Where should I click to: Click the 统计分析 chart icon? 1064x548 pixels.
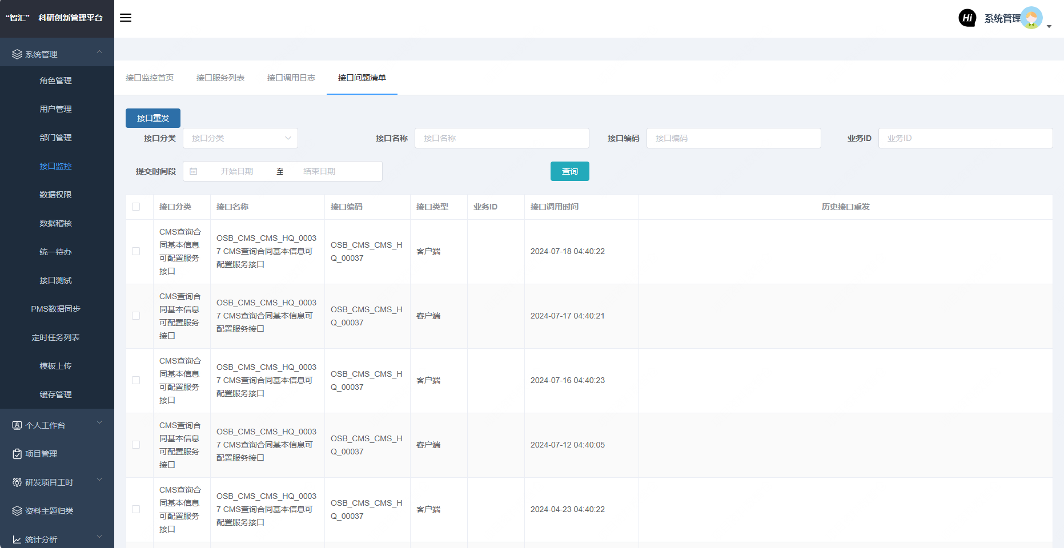pyautogui.click(x=17, y=539)
